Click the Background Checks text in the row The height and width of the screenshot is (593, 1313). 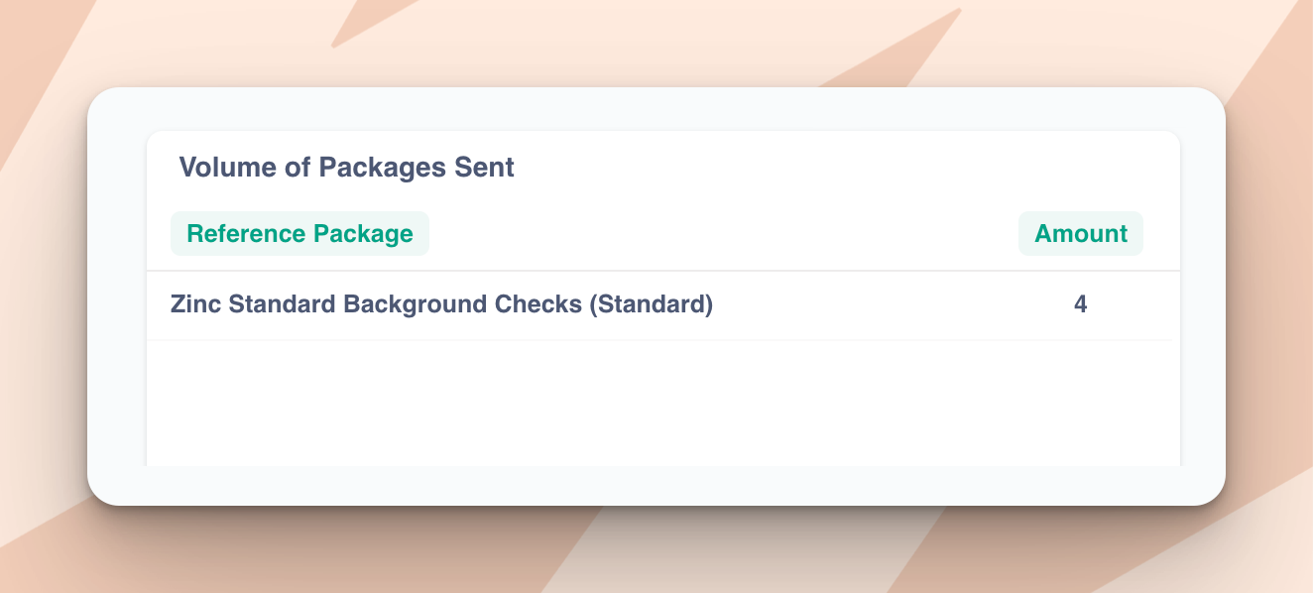[463, 304]
